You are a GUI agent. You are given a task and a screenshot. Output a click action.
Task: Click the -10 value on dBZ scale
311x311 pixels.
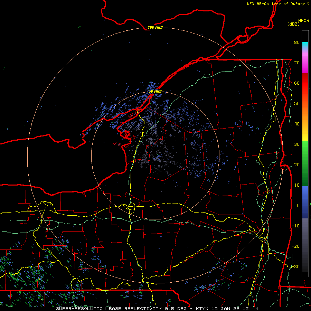click(x=295, y=226)
